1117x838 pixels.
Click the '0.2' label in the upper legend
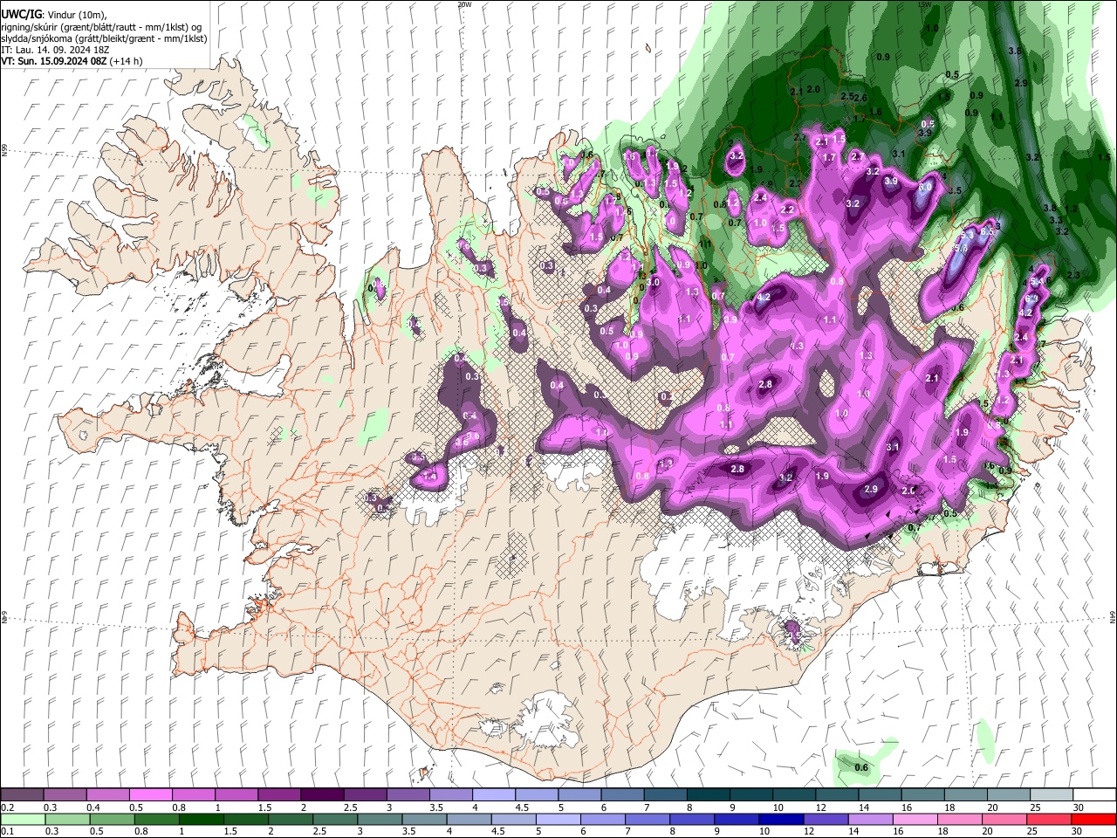7,807
